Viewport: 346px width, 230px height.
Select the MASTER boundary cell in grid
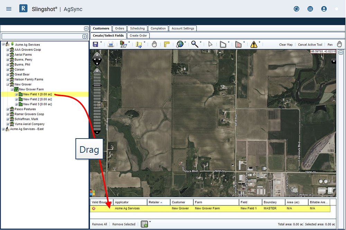pyautogui.click(x=273, y=208)
